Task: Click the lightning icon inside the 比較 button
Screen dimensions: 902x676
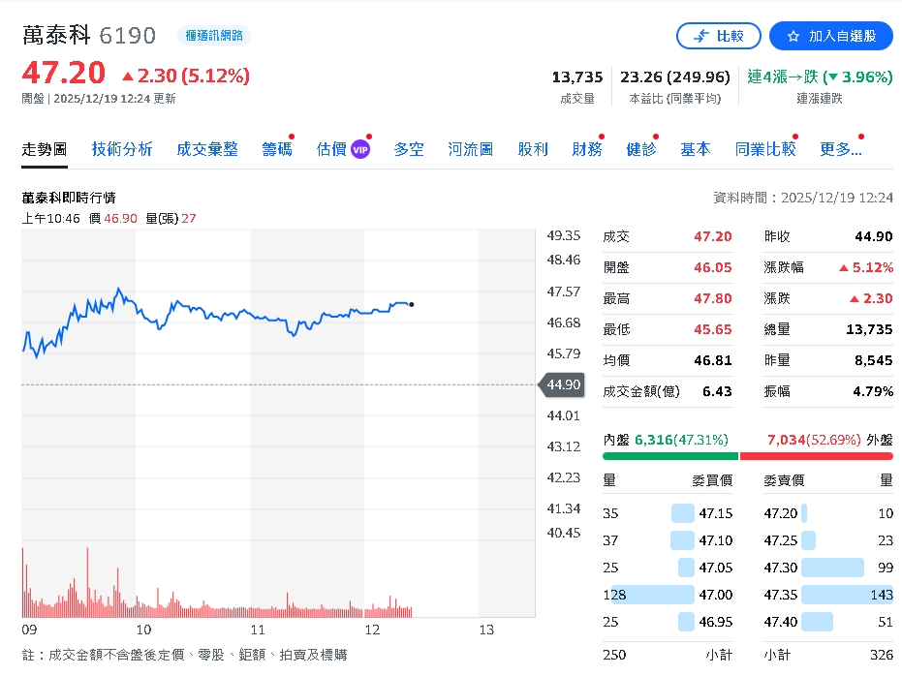Action: (x=700, y=36)
